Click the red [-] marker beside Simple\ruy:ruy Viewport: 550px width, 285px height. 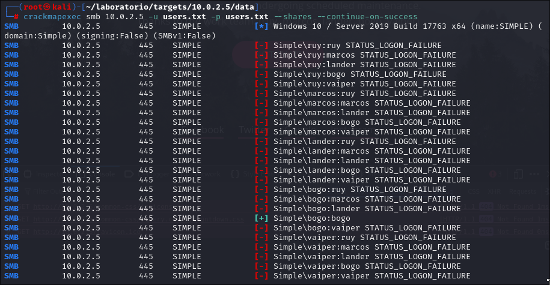[x=261, y=46]
